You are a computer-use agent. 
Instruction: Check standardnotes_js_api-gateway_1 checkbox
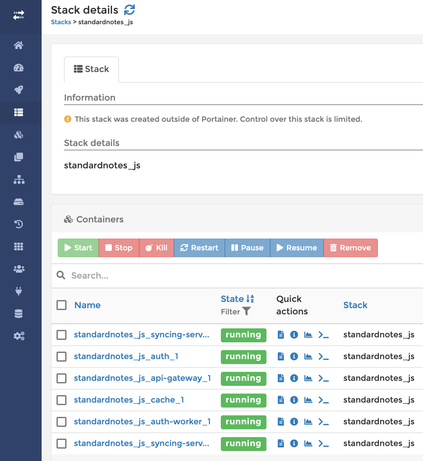point(61,378)
